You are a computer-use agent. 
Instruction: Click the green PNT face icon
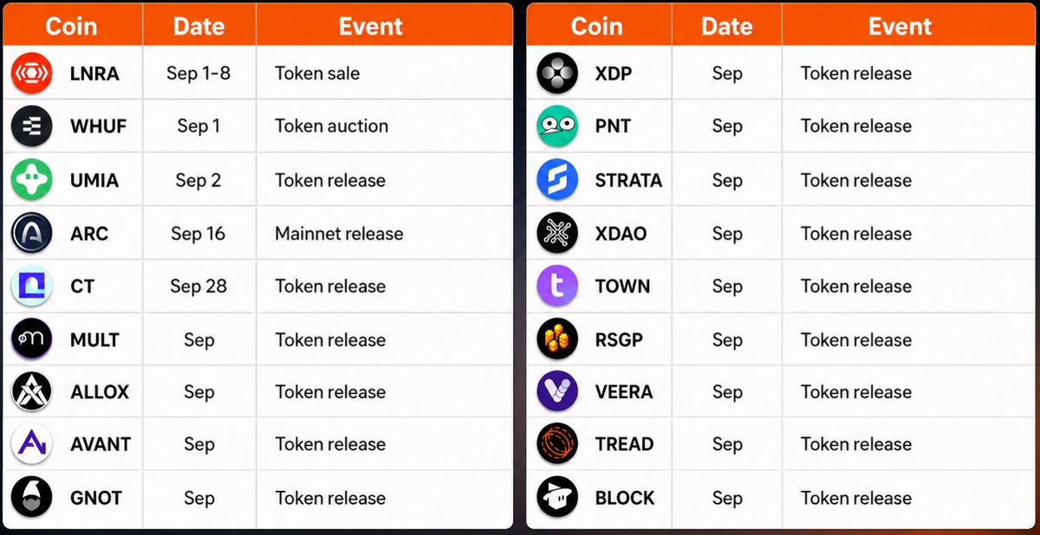point(557,126)
